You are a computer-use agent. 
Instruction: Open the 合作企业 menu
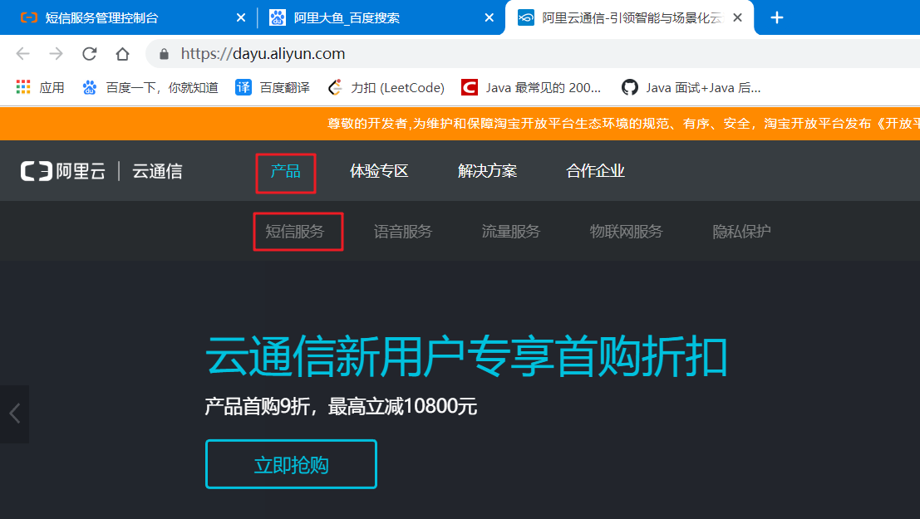pyautogui.click(x=595, y=171)
